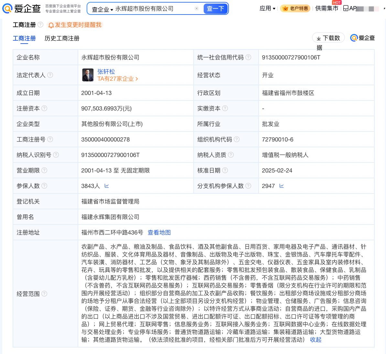Click the 老户特惠 promo badge
The height and width of the screenshot is (354, 386).
pos(295,8)
